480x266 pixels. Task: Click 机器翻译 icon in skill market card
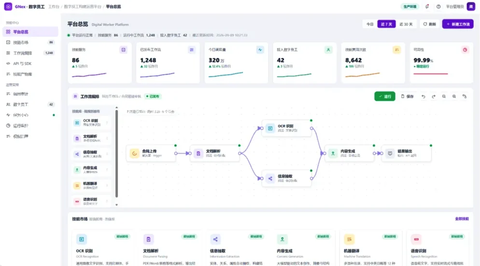click(349, 239)
